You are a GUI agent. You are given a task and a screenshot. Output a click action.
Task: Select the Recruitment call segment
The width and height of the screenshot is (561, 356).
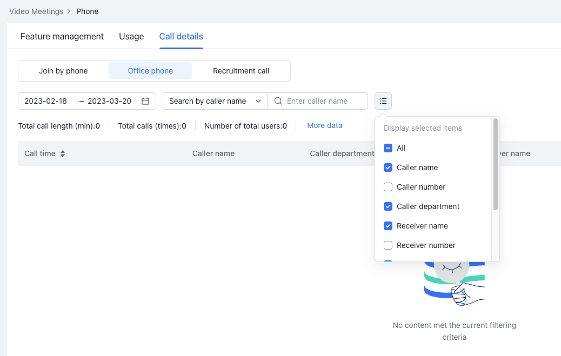click(241, 71)
